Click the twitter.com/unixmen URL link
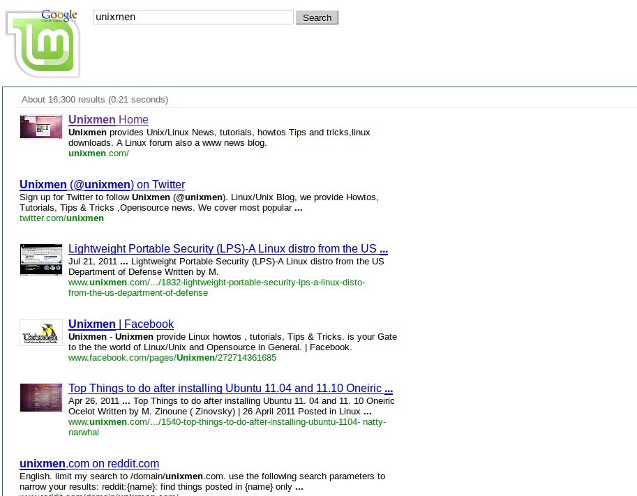 61,218
